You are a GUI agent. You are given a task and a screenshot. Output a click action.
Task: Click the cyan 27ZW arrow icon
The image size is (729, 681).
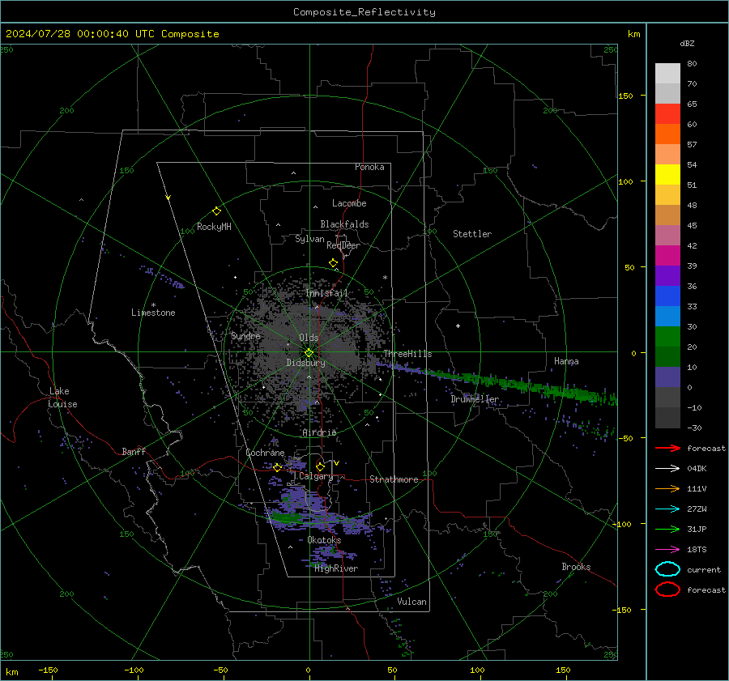(x=667, y=509)
